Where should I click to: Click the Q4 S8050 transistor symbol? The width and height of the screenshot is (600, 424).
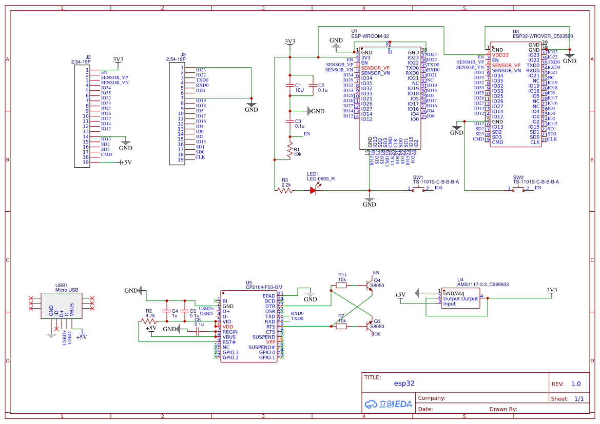369,285
